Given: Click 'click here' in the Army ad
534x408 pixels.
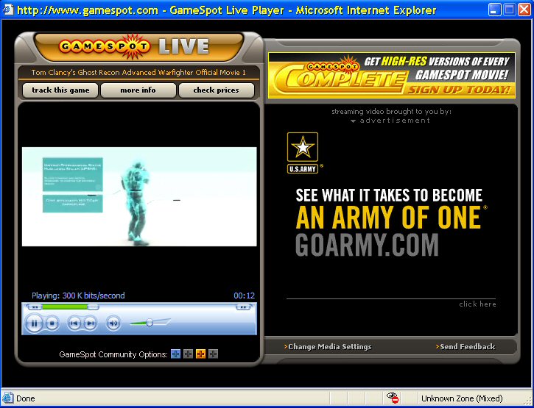Looking at the screenshot, I should point(477,304).
